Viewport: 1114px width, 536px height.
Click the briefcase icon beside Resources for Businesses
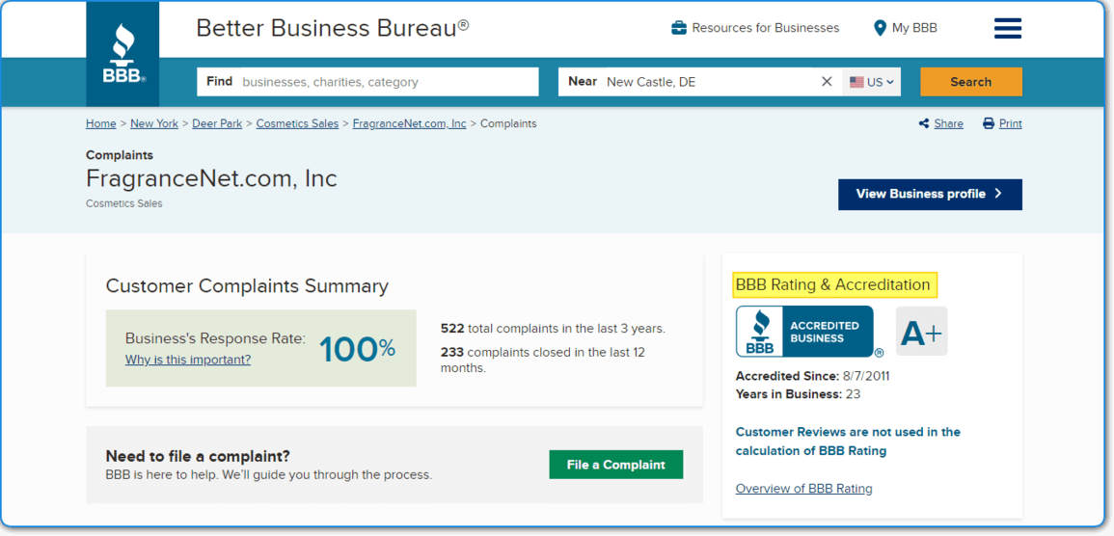[x=679, y=28]
